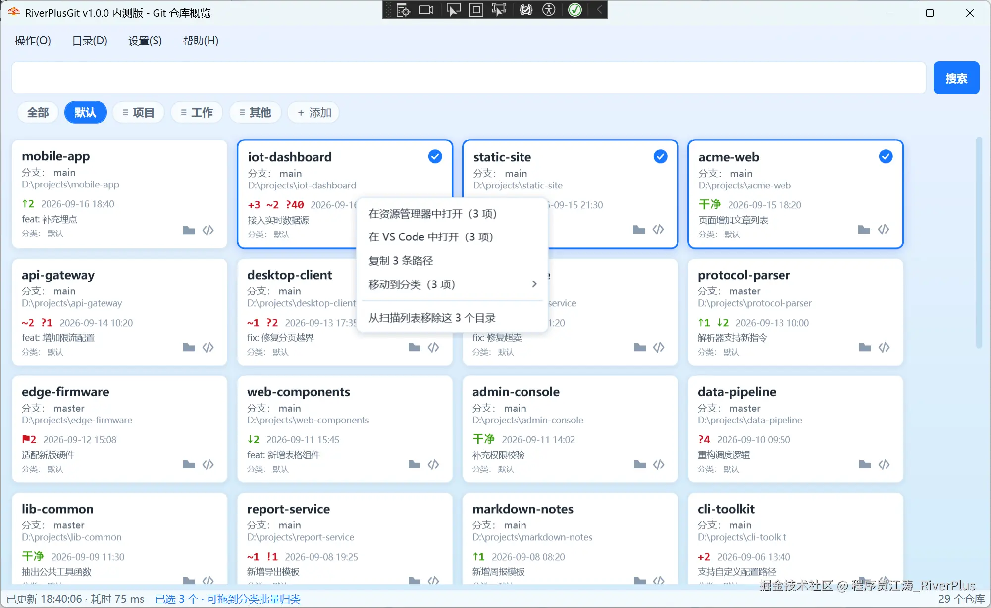
Task: Click green checkmark icon in capture toolbar
Action: [x=574, y=10]
